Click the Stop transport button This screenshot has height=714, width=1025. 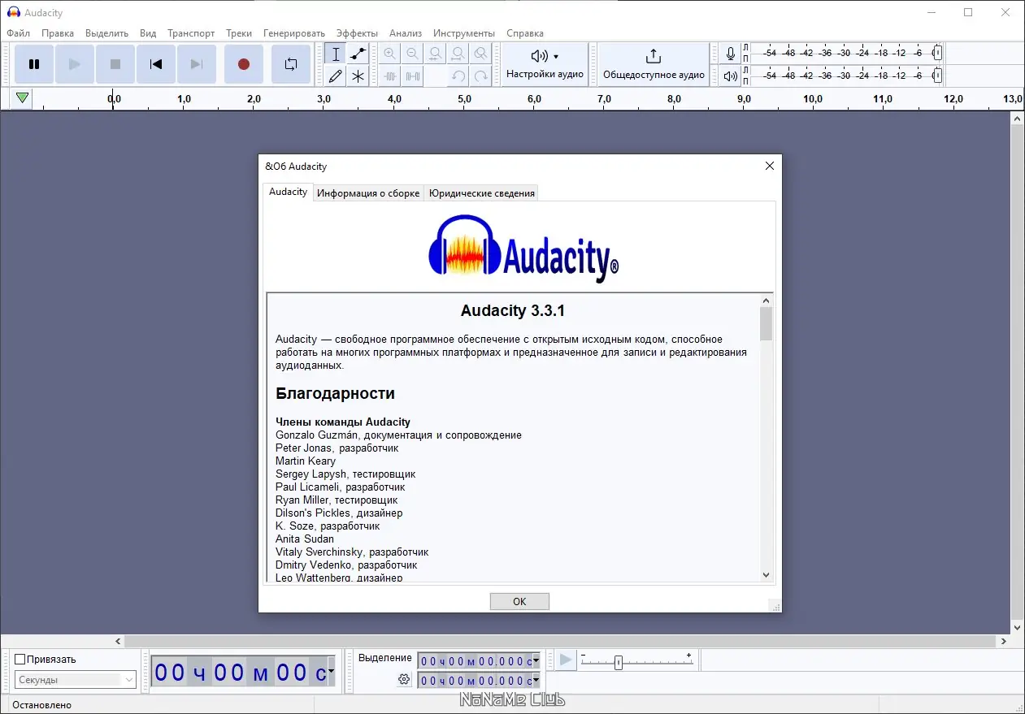point(115,64)
